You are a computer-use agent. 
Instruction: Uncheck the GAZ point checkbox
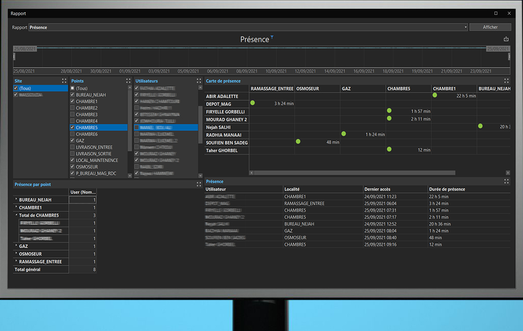click(x=72, y=141)
